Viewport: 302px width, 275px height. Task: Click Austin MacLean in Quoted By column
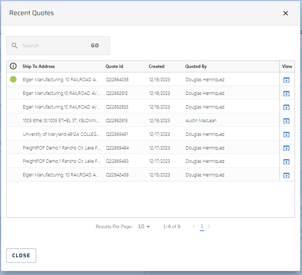201,121
